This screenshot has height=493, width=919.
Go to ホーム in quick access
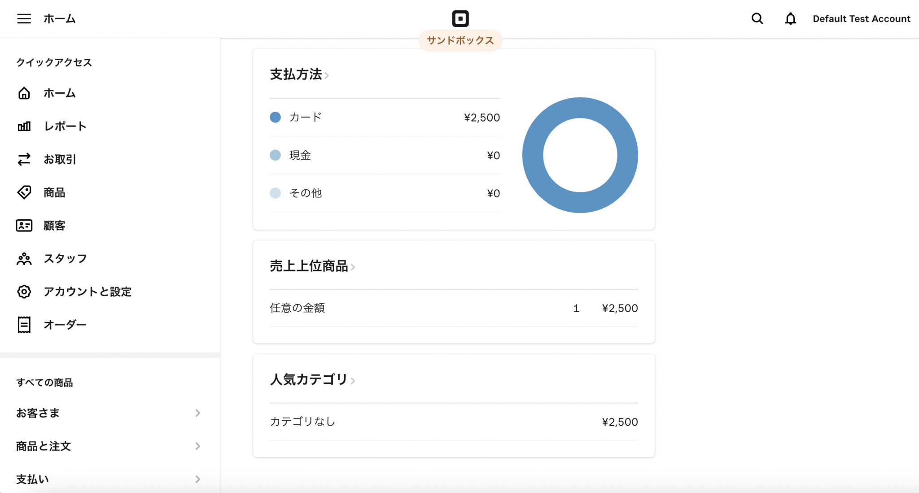(59, 93)
